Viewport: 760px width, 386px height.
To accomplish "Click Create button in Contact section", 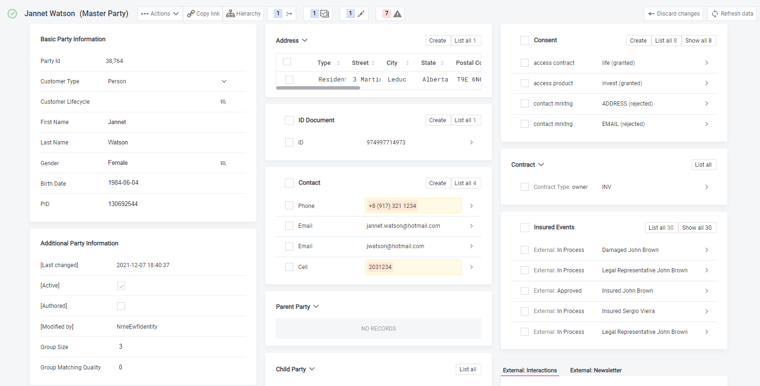I will coord(437,183).
